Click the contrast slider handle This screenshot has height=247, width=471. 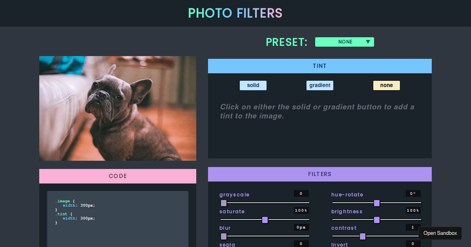(x=363, y=236)
